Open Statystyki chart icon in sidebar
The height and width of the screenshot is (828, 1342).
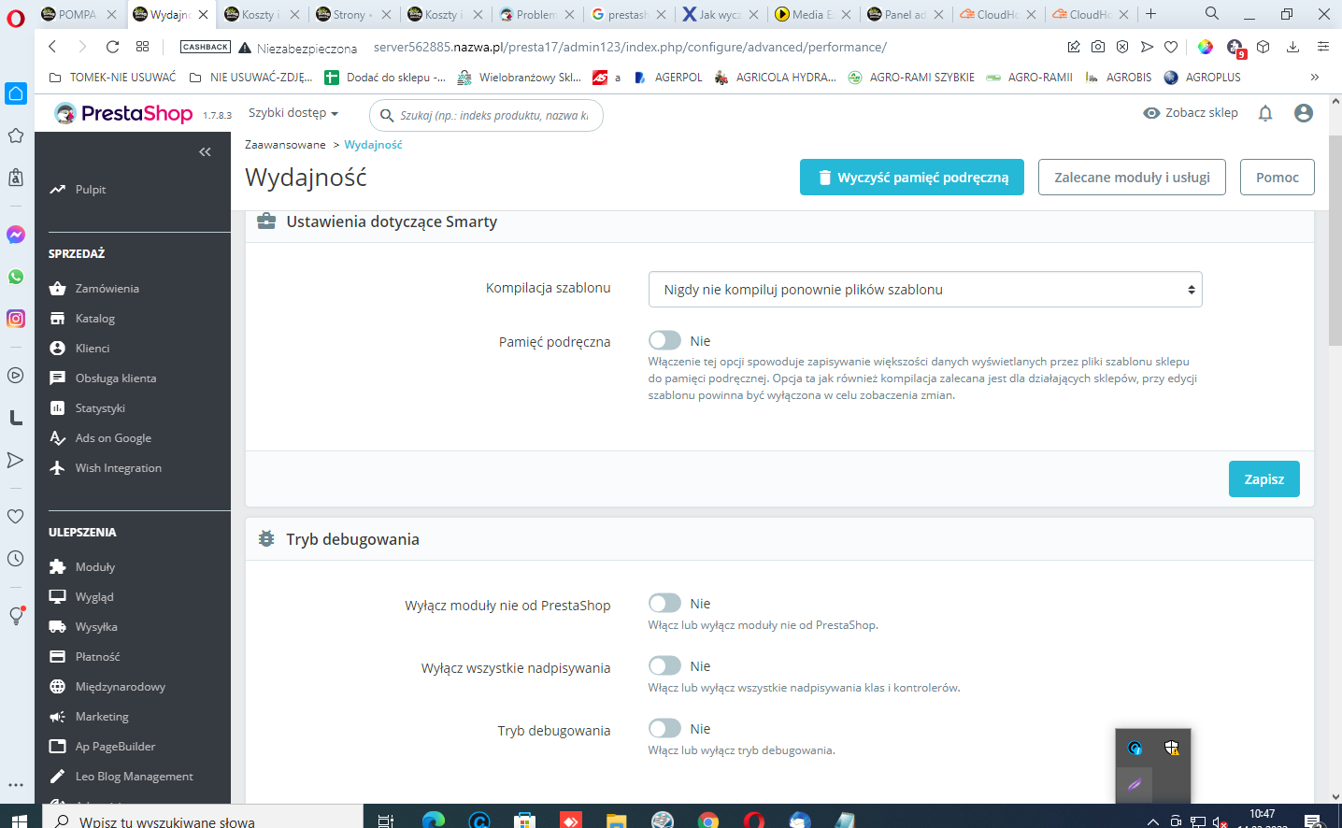(x=58, y=407)
